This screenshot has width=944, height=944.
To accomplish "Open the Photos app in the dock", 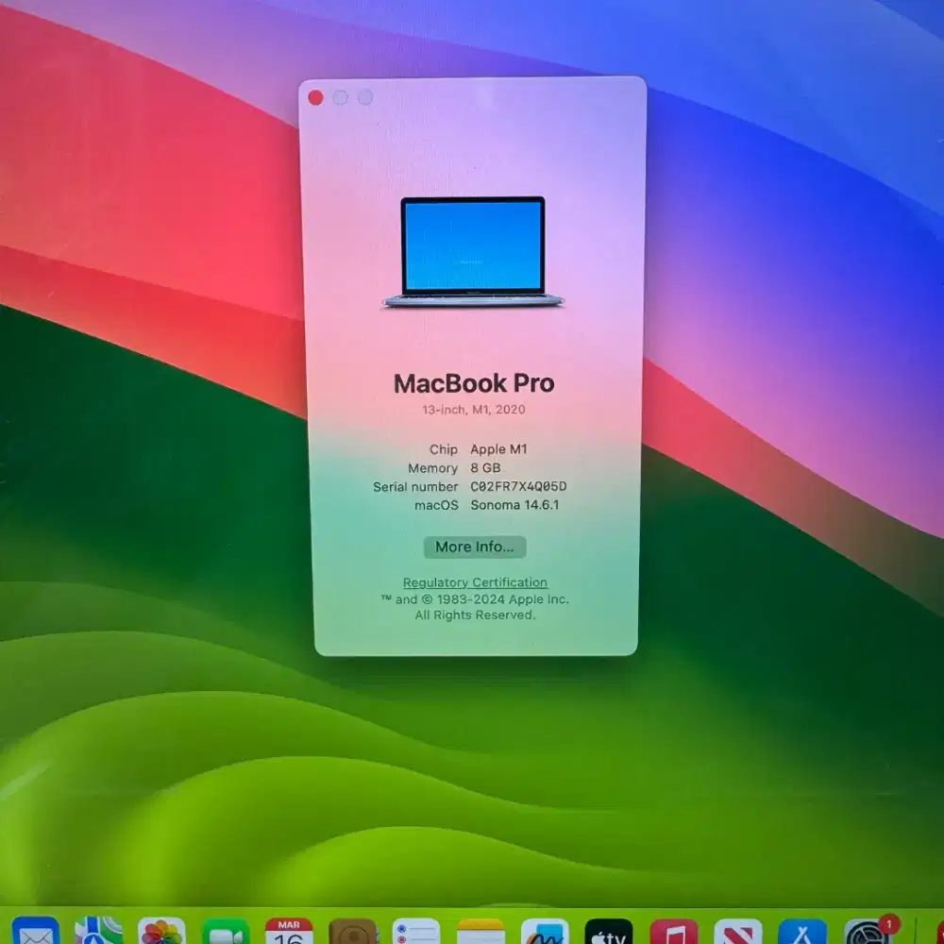I will [162, 935].
